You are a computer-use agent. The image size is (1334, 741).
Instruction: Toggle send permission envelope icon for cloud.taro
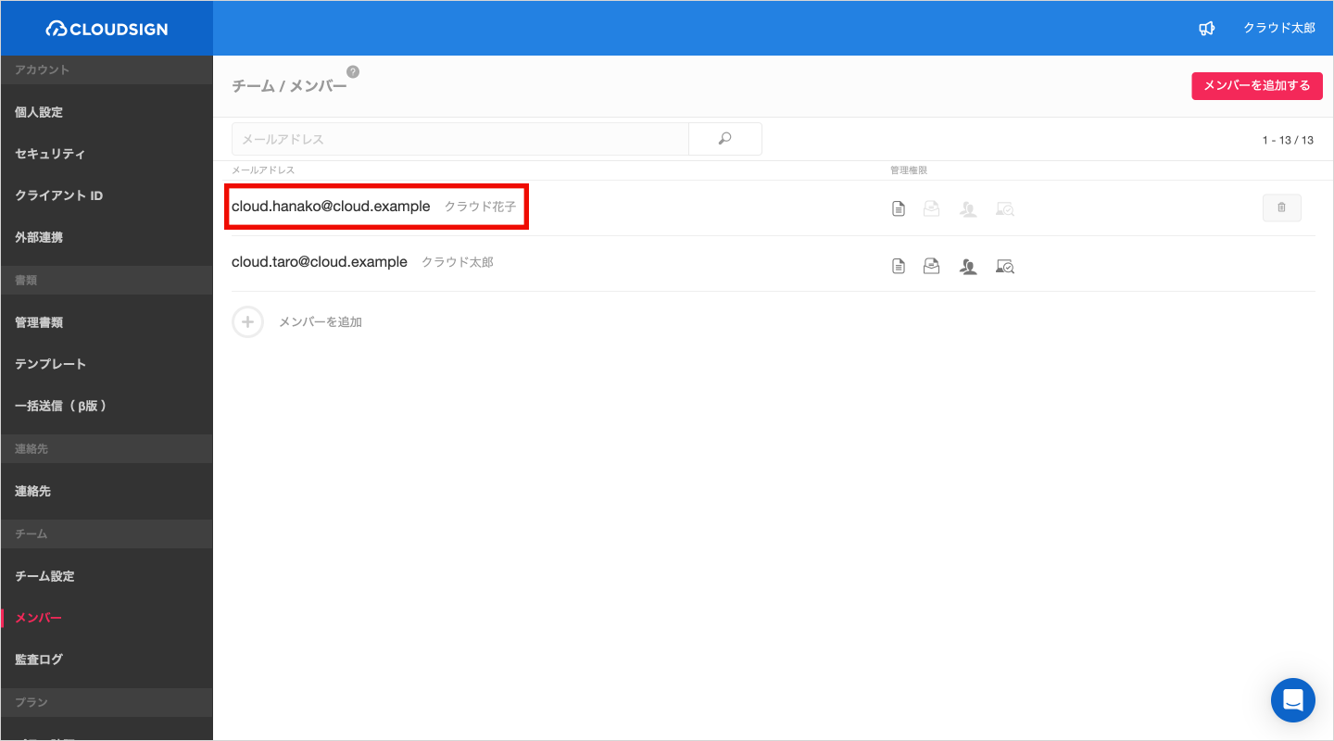click(x=932, y=266)
